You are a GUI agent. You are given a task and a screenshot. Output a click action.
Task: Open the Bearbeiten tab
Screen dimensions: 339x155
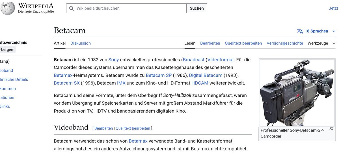click(210, 43)
